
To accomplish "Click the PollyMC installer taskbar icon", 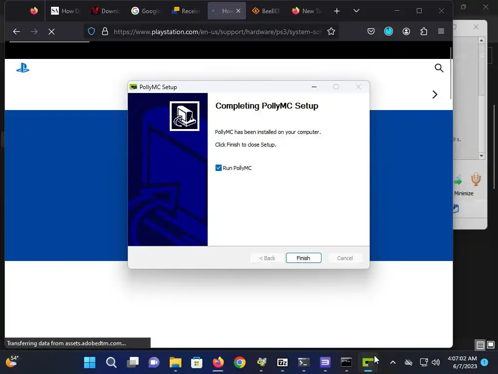I will click(368, 362).
